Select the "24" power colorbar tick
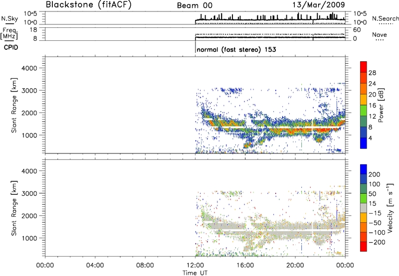The width and height of the screenshot is (399, 276). [x=372, y=84]
